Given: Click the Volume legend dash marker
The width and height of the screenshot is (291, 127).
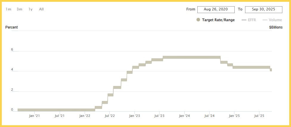Looking at the screenshot, I should pyautogui.click(x=264, y=20).
